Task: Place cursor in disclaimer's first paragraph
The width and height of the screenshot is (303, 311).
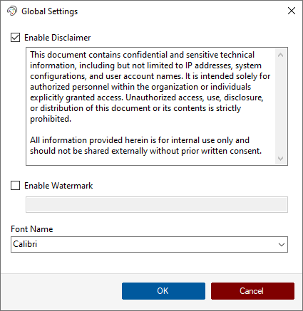Action: coord(150,87)
